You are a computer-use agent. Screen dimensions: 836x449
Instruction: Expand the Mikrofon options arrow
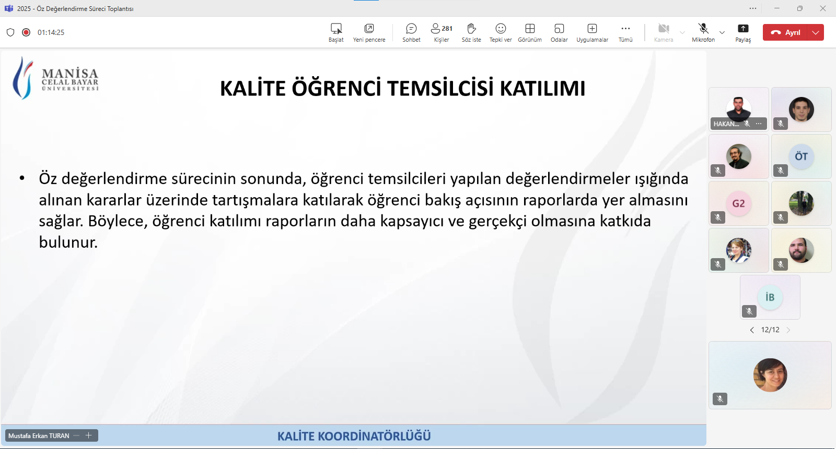[x=722, y=32]
